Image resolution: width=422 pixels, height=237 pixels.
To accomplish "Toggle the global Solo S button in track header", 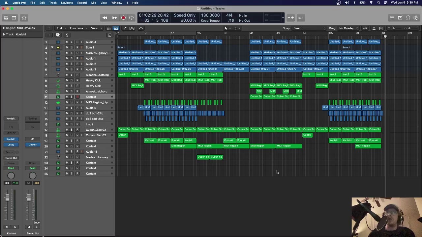I will pos(67,35).
